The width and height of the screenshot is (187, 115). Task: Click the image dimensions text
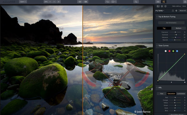(176, 6)
